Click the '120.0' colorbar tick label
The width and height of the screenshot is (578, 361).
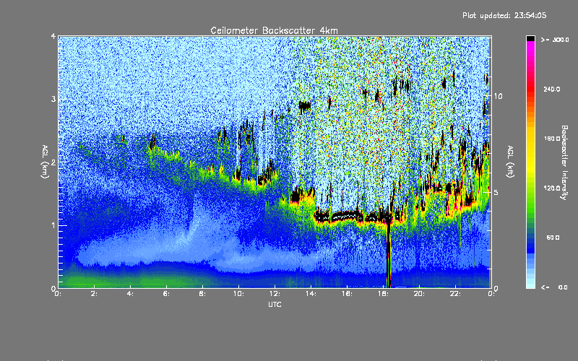click(552, 188)
